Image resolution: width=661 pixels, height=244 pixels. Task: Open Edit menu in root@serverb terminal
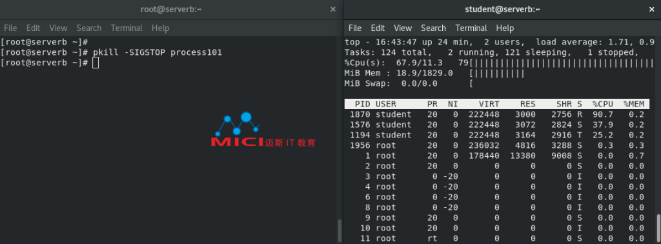coord(33,28)
